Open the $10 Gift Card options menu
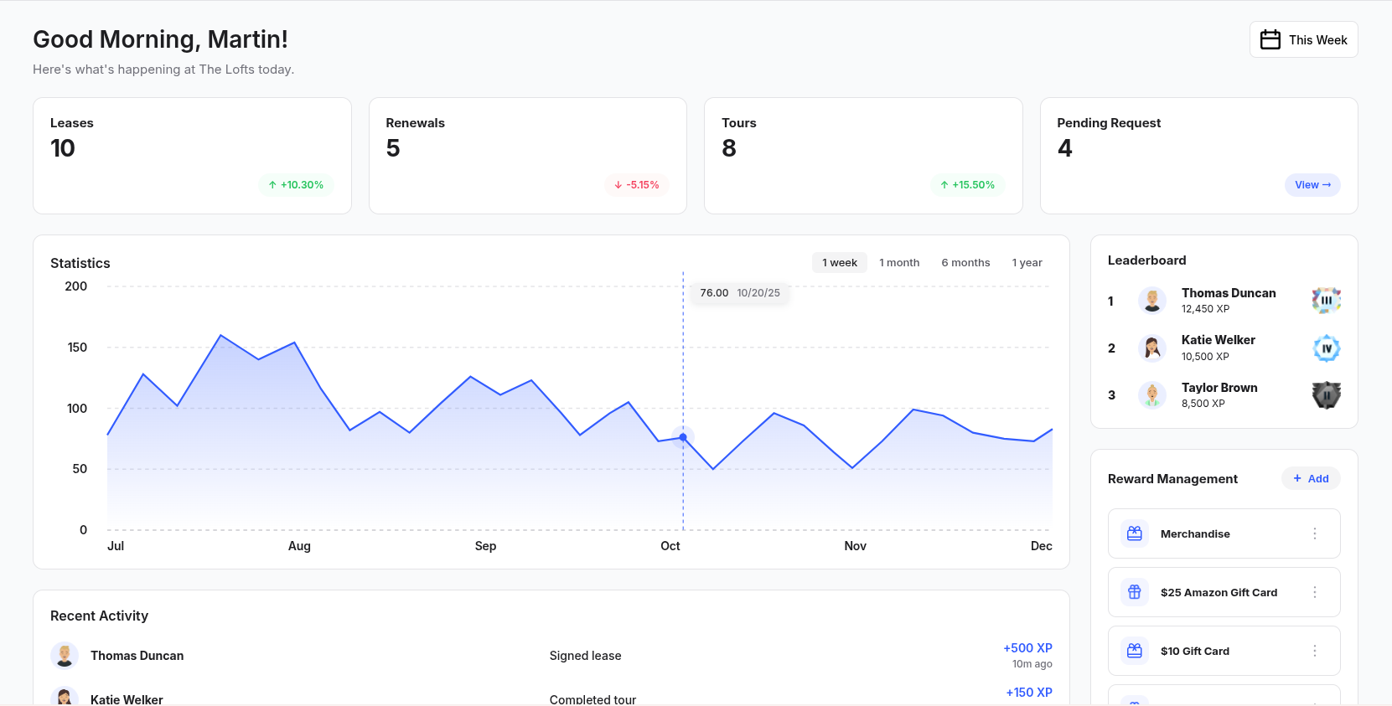 coord(1315,651)
